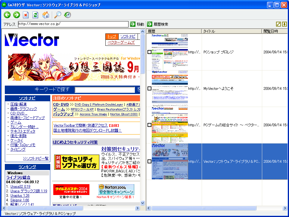Screen dimensions: 289x217
Task: Click web page horizontal scrollbar right arrow
Action: coord(138,208)
